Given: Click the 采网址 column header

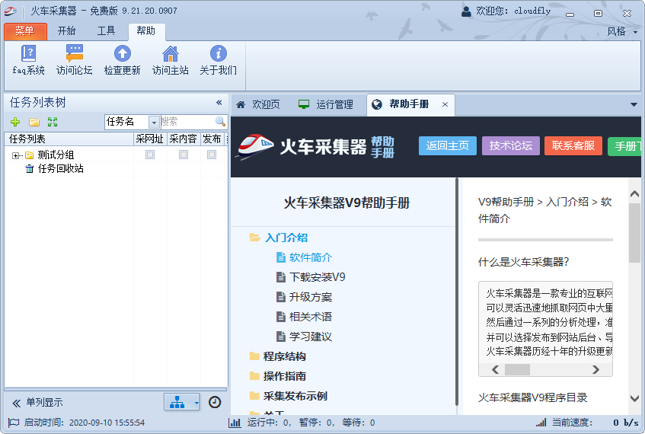Looking at the screenshot, I should [x=150, y=139].
